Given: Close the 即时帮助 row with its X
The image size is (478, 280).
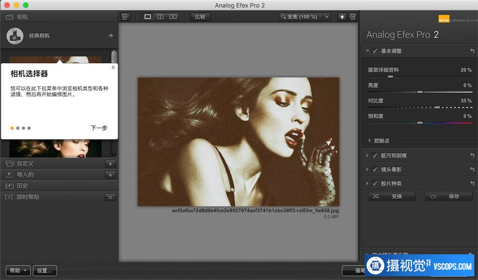Looking at the screenshot, I should (110, 197).
